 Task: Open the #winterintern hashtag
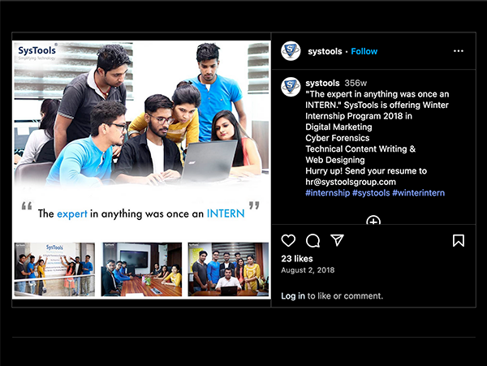418,193
